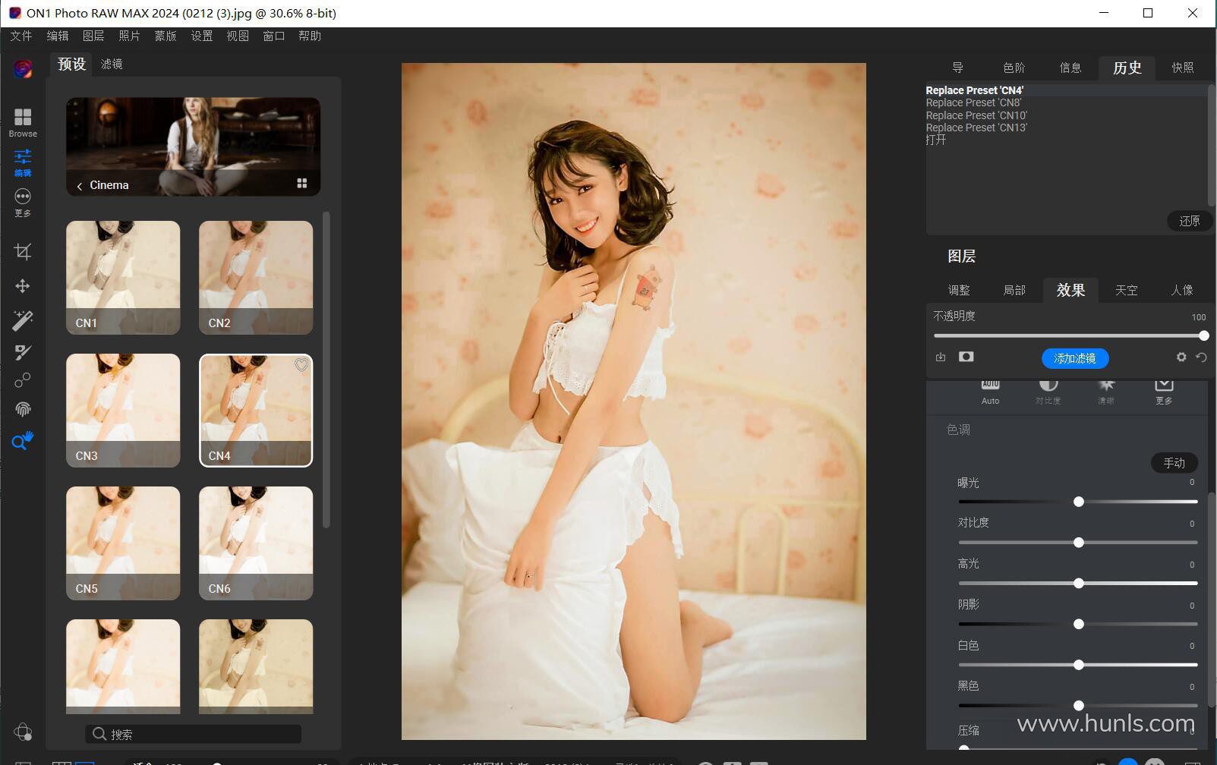Select the retouch clone circles tool
This screenshot has height=765, width=1217.
[x=23, y=379]
